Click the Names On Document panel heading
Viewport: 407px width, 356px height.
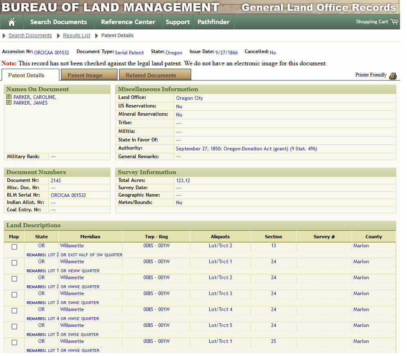click(38, 89)
